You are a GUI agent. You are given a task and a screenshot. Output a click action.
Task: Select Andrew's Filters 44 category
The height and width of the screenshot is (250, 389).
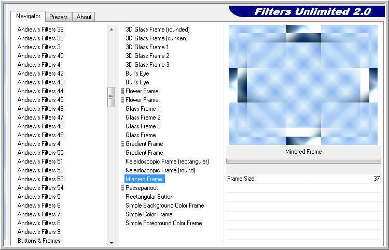tap(40, 91)
